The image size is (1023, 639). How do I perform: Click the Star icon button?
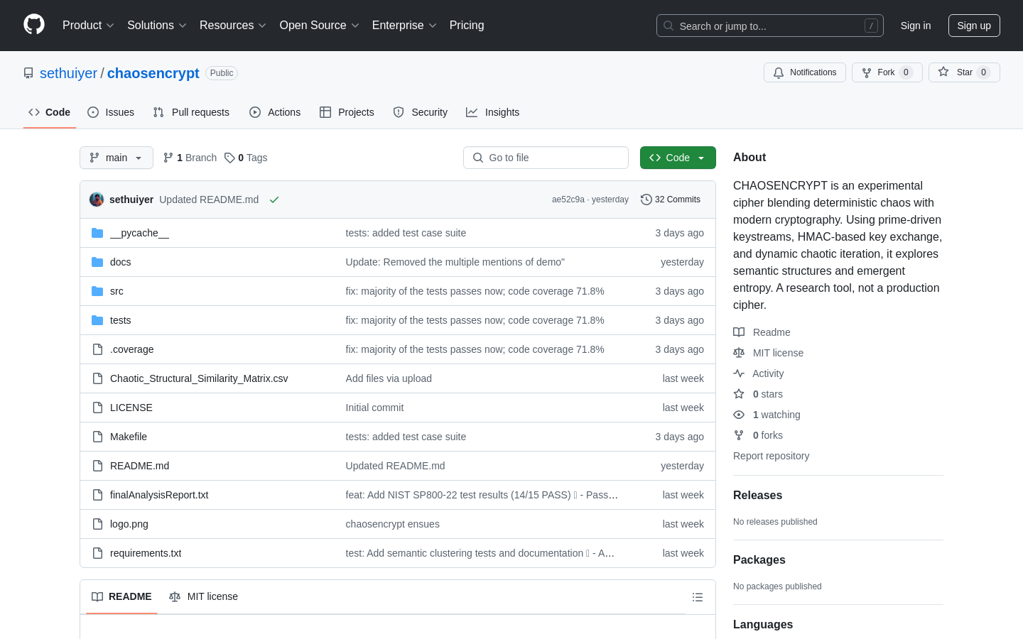(943, 72)
